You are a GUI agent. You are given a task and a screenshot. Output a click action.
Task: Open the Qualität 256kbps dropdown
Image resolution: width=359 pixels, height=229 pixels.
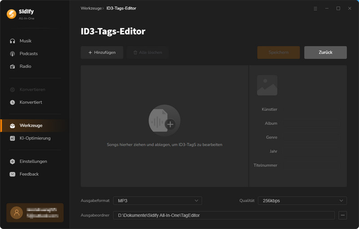tap(302, 201)
